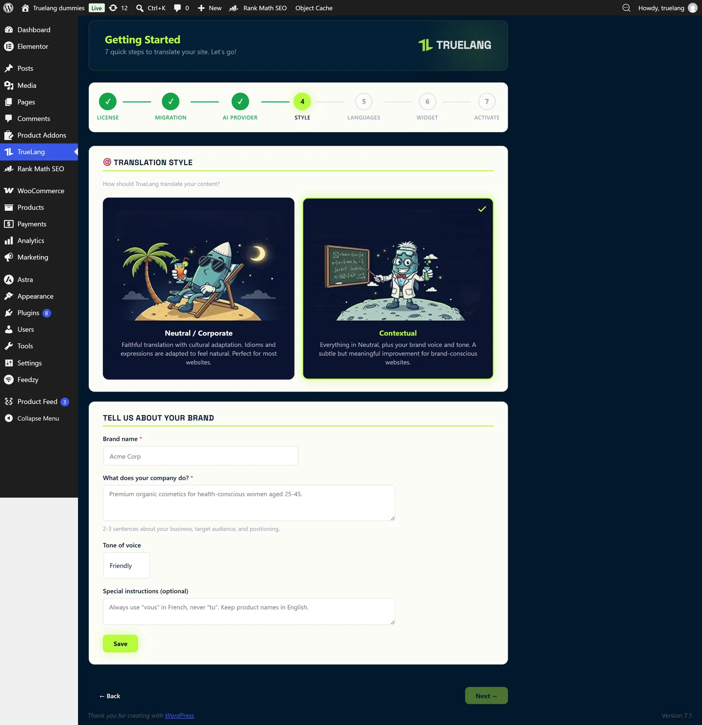
Task: Click the Product Addons icon
Action: 9,135
